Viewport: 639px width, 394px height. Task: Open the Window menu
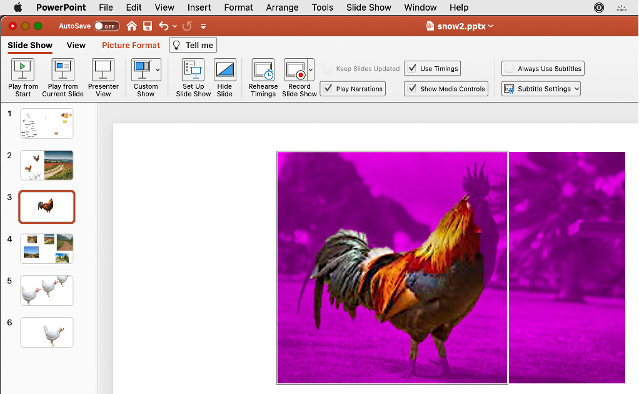pos(420,8)
